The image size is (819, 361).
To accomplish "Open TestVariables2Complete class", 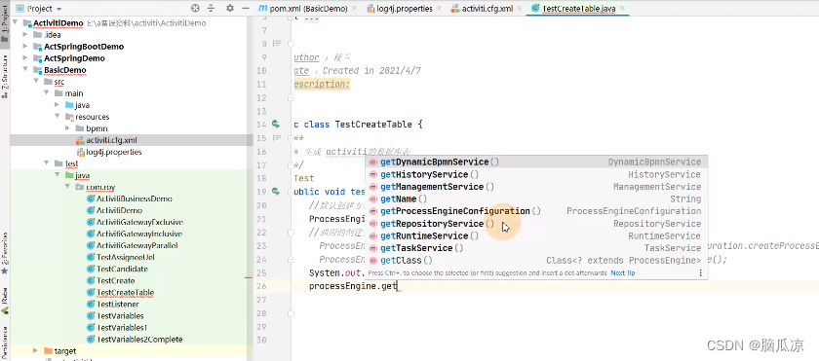I will pos(138,340).
